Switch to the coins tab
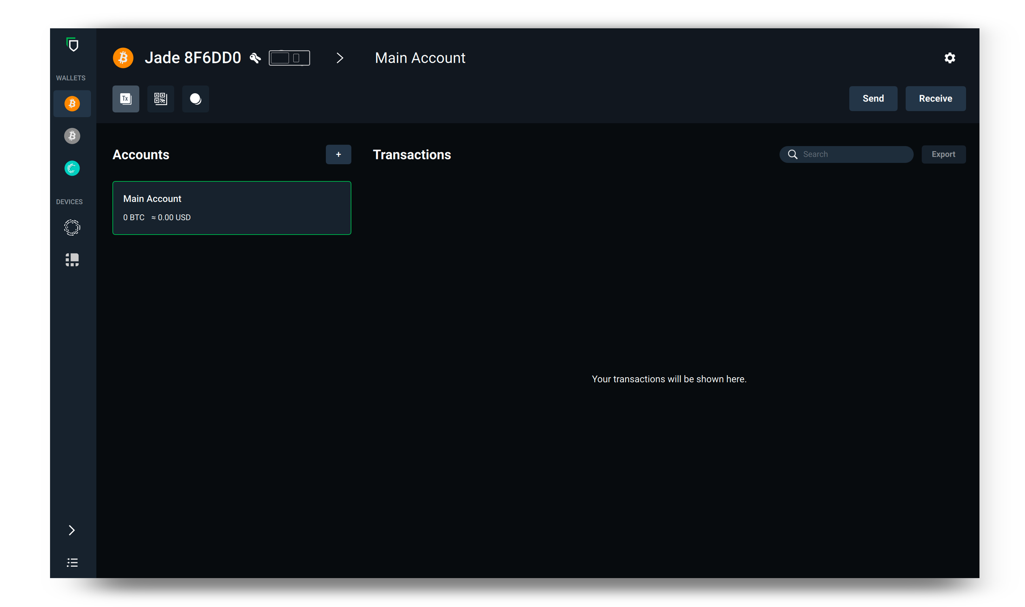 pos(195,98)
